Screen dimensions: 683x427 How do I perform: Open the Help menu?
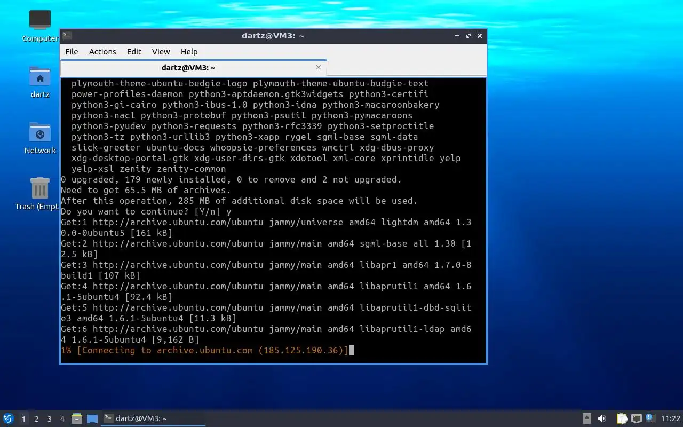(x=189, y=52)
